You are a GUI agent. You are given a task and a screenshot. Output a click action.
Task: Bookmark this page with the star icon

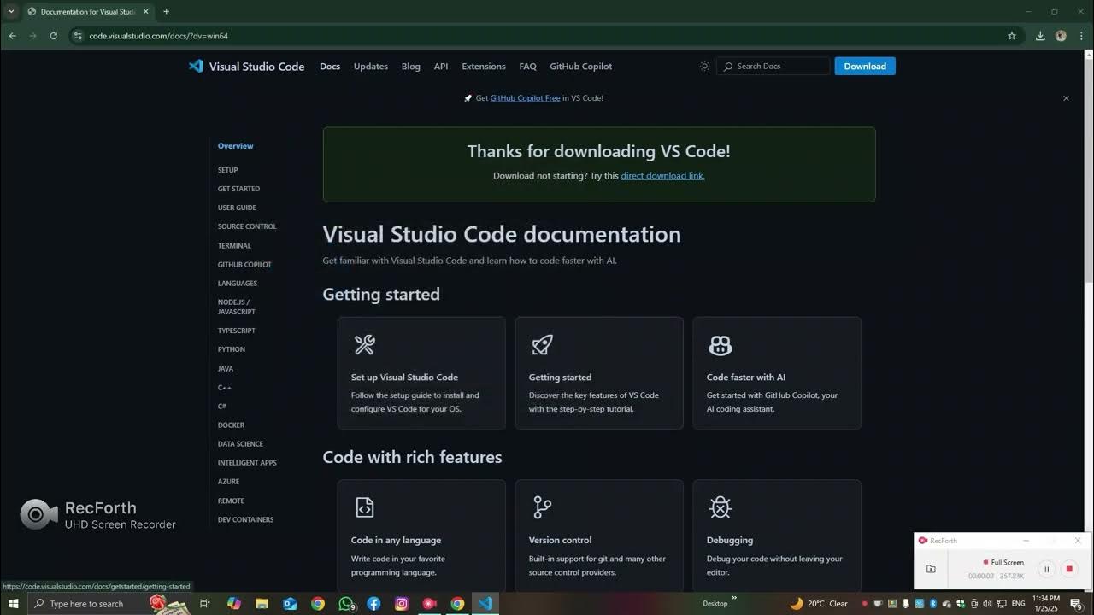tap(1012, 36)
